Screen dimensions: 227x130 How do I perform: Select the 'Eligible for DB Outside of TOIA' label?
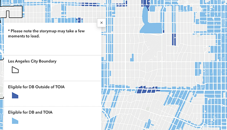[x=36, y=87]
